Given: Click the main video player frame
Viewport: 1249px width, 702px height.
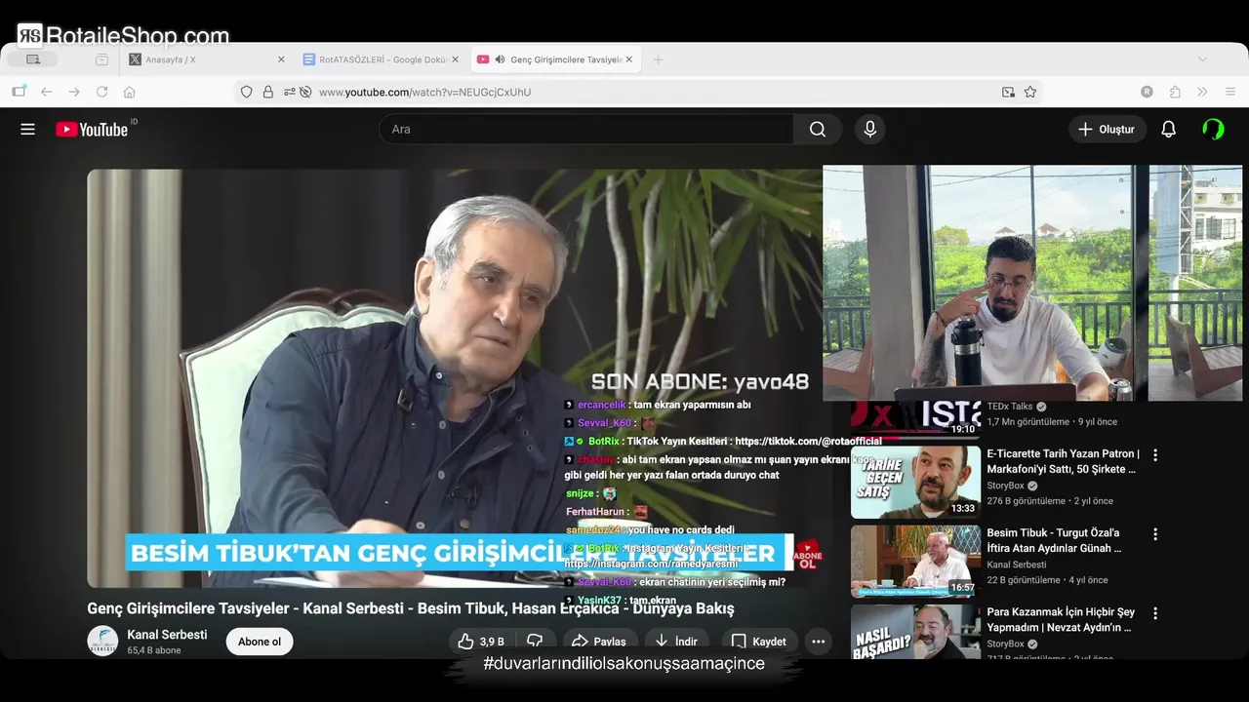Looking at the screenshot, I should tap(454, 378).
